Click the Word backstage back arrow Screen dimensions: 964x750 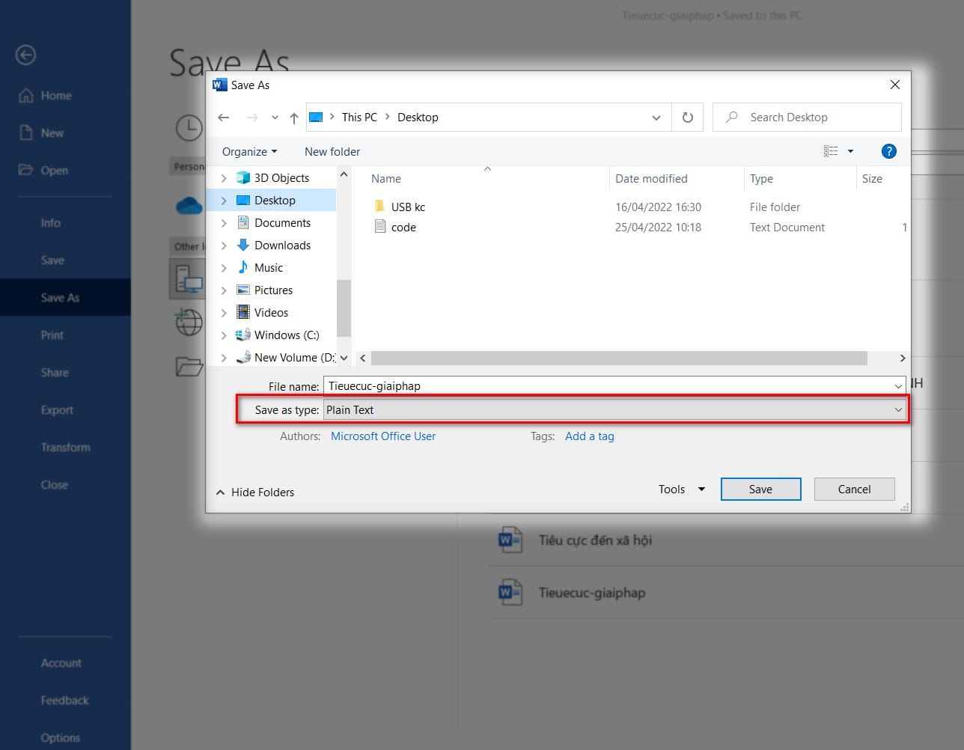point(25,55)
